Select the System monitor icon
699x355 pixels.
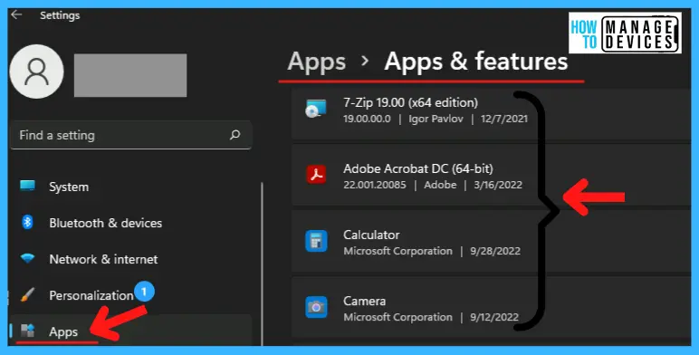pos(28,186)
